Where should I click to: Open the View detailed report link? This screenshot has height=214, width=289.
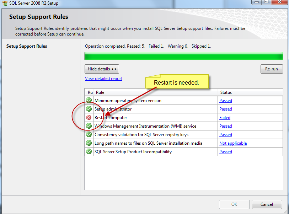103,79
